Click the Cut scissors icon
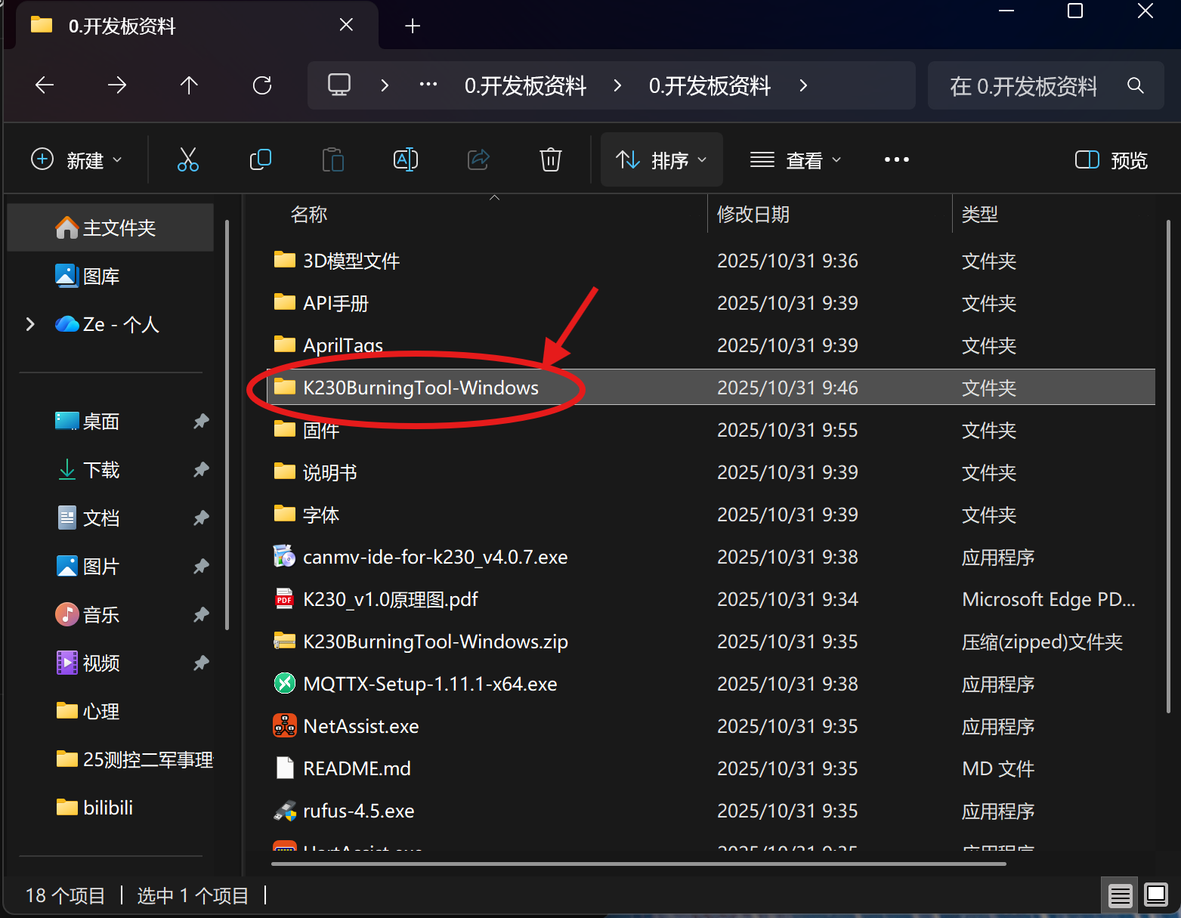The image size is (1181, 918). click(187, 159)
